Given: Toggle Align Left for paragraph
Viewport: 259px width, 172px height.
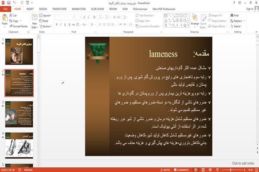Looking at the screenshot, I should [100, 25].
